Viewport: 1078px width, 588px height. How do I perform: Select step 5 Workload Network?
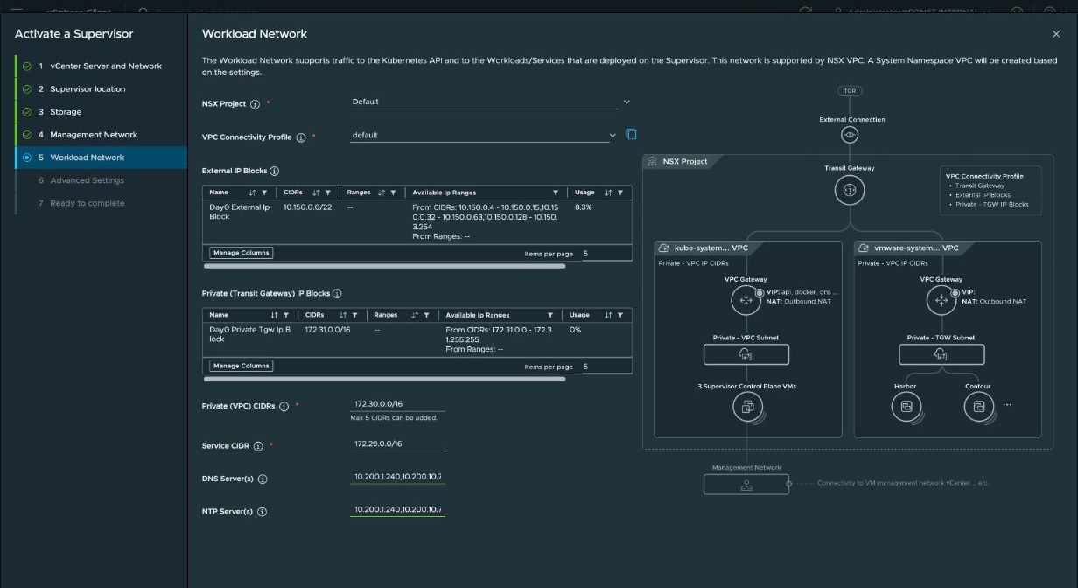(x=100, y=157)
